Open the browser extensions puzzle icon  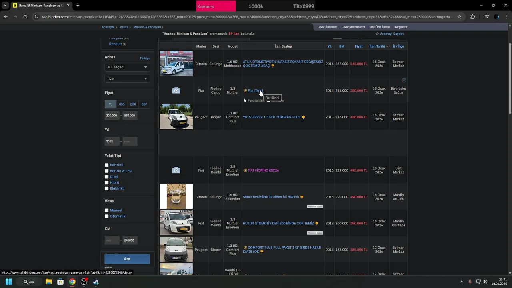click(x=473, y=17)
